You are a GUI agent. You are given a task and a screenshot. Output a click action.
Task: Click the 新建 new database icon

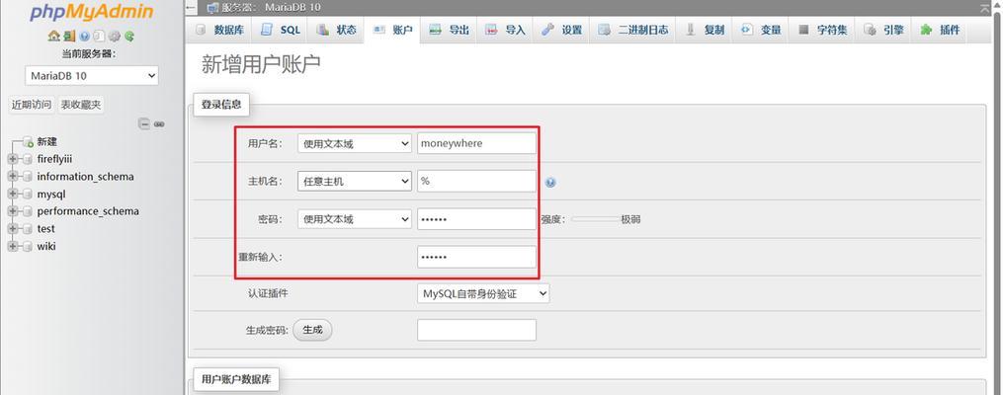pos(28,142)
